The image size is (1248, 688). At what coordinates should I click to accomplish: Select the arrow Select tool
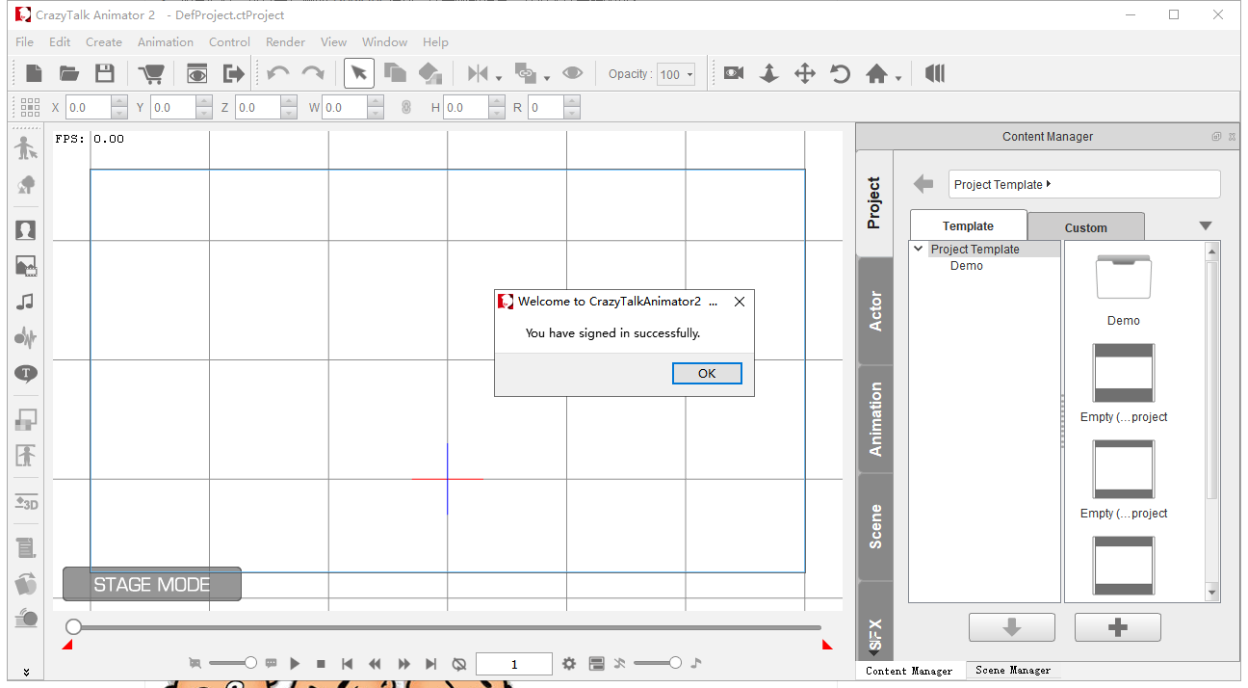359,73
